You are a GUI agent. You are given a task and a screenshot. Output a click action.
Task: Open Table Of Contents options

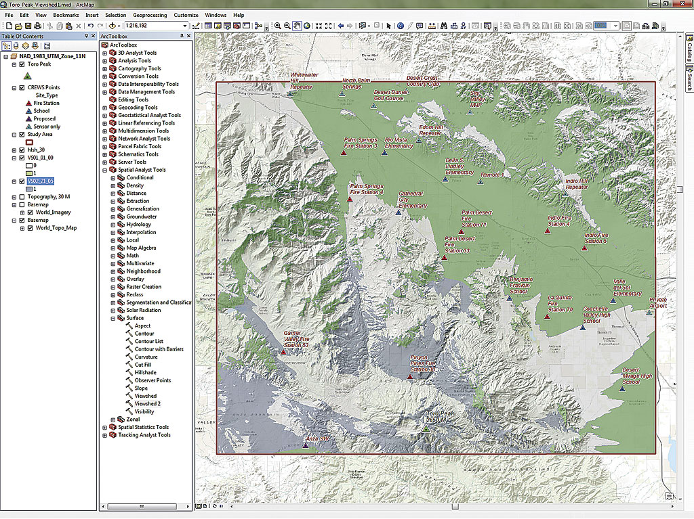click(x=47, y=45)
